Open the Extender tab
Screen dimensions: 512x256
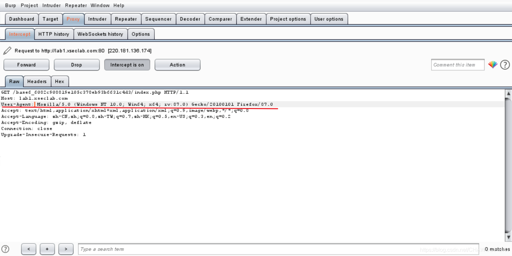click(x=251, y=19)
